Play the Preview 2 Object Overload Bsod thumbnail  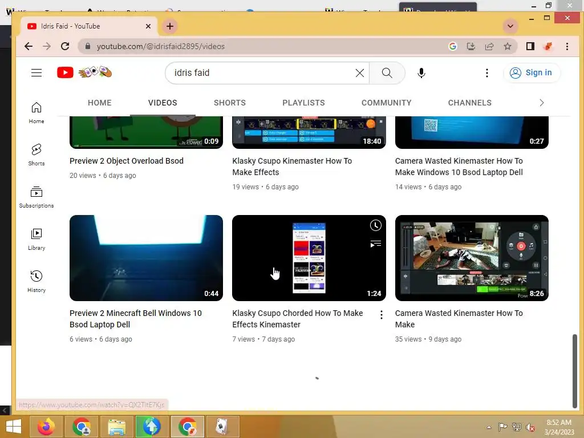[146, 132]
